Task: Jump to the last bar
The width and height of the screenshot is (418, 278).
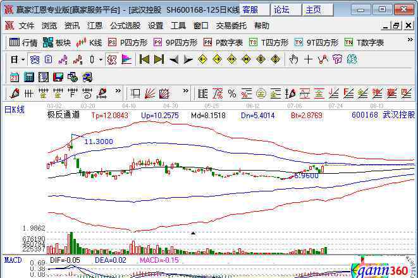Action: (x=159, y=59)
